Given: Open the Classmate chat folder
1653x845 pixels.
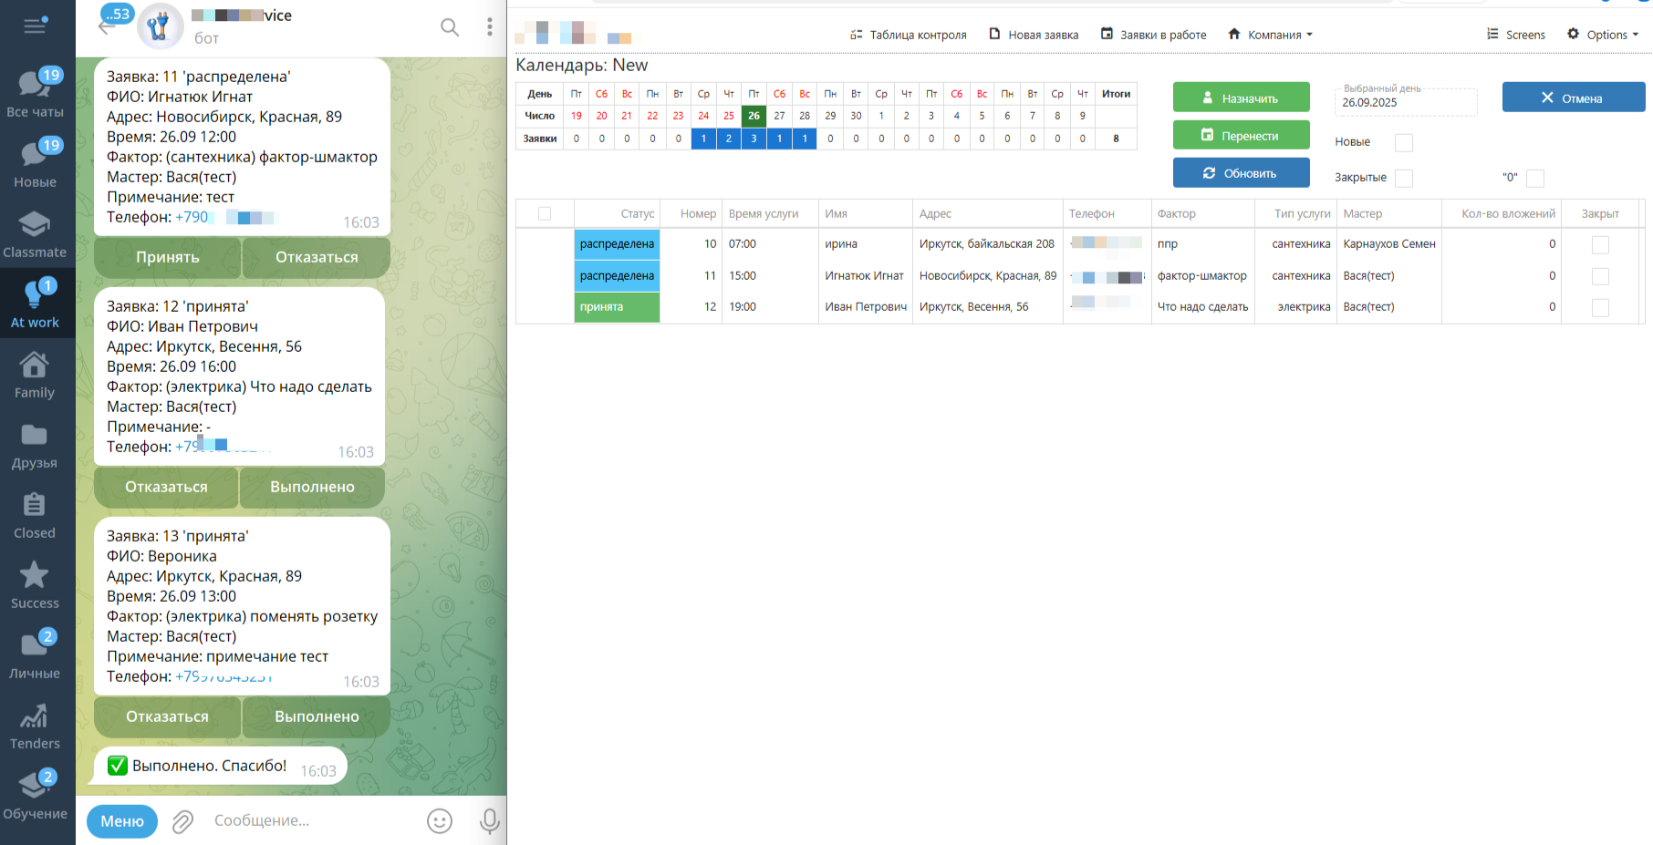Looking at the screenshot, I should click(x=35, y=233).
